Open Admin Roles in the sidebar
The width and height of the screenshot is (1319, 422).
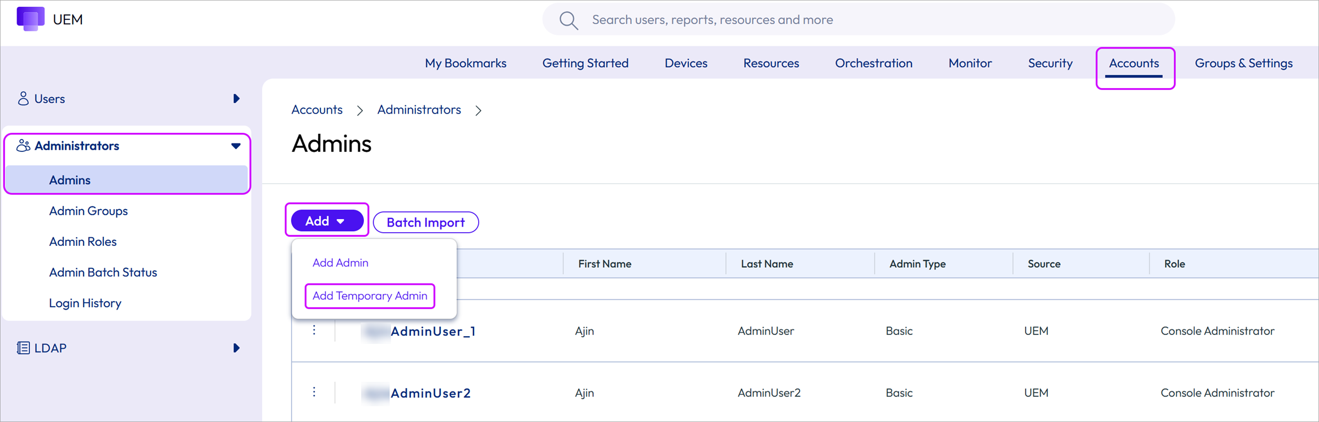pos(83,242)
